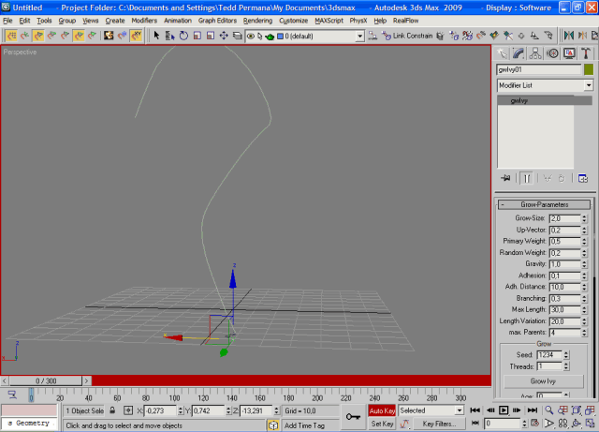
Task: Click the default tangent curve icon
Action: click(404, 424)
